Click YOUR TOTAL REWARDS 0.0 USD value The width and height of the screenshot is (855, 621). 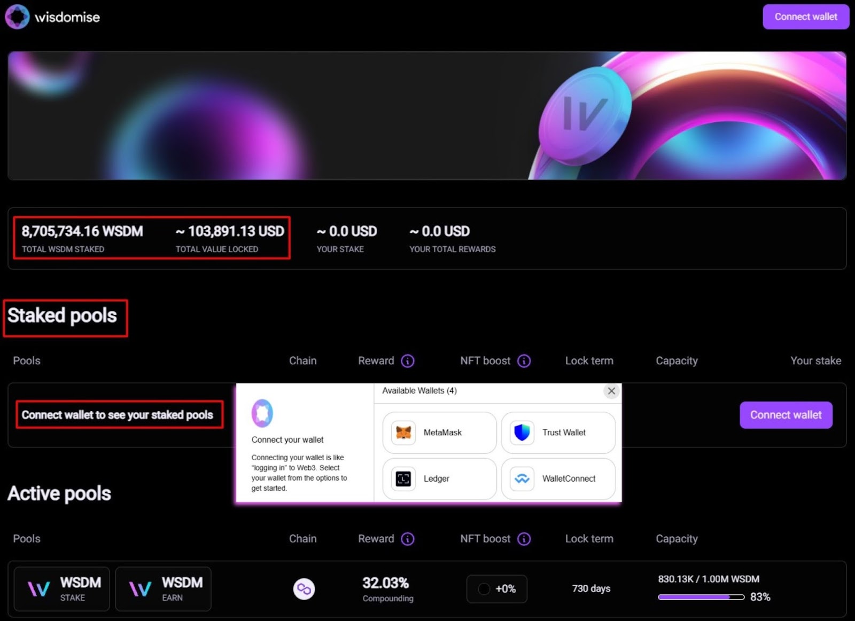(440, 231)
